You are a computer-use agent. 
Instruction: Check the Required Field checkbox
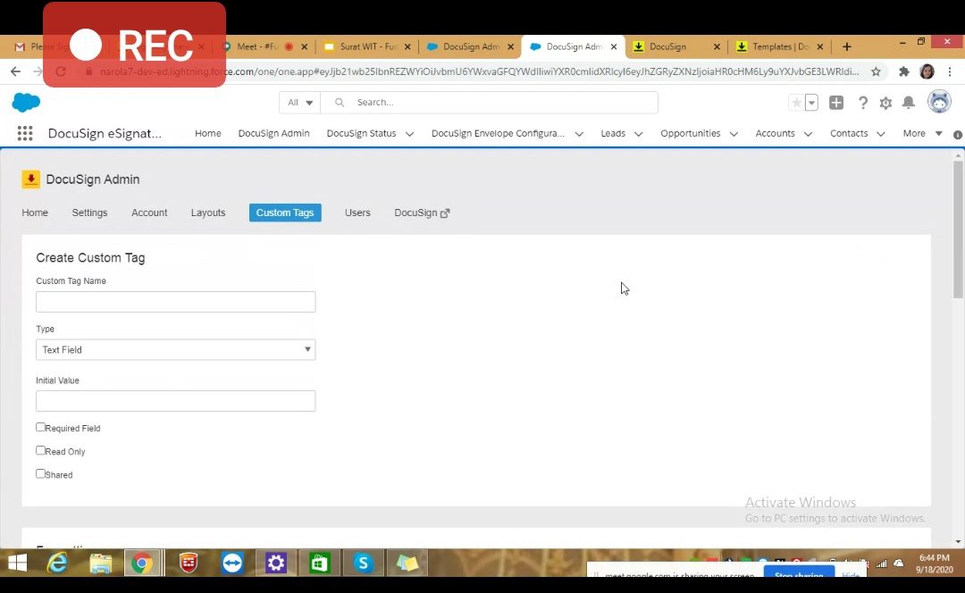(x=40, y=427)
